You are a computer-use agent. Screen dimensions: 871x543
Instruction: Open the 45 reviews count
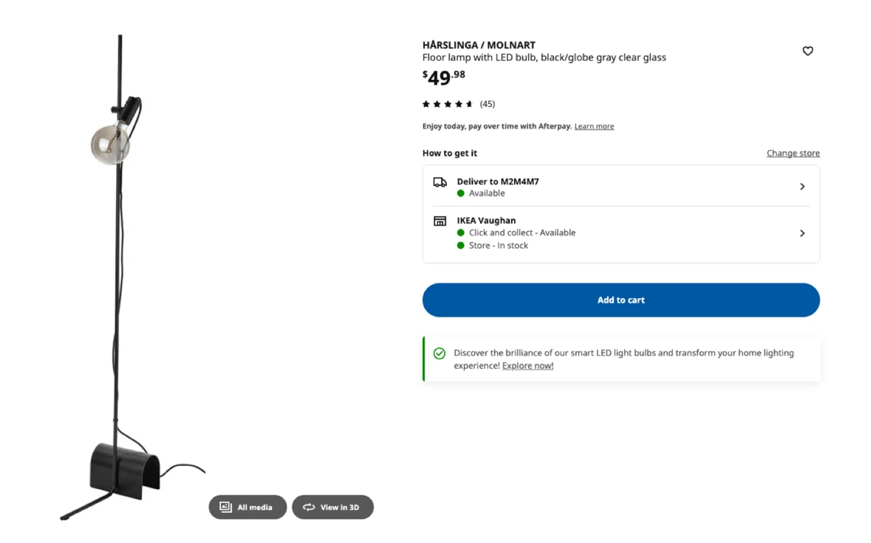pyautogui.click(x=487, y=104)
